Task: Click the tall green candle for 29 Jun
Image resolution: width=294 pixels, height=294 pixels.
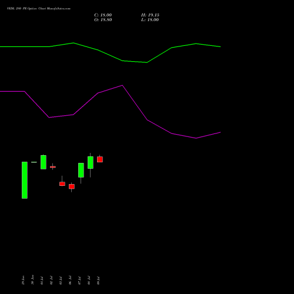Action: (25, 180)
